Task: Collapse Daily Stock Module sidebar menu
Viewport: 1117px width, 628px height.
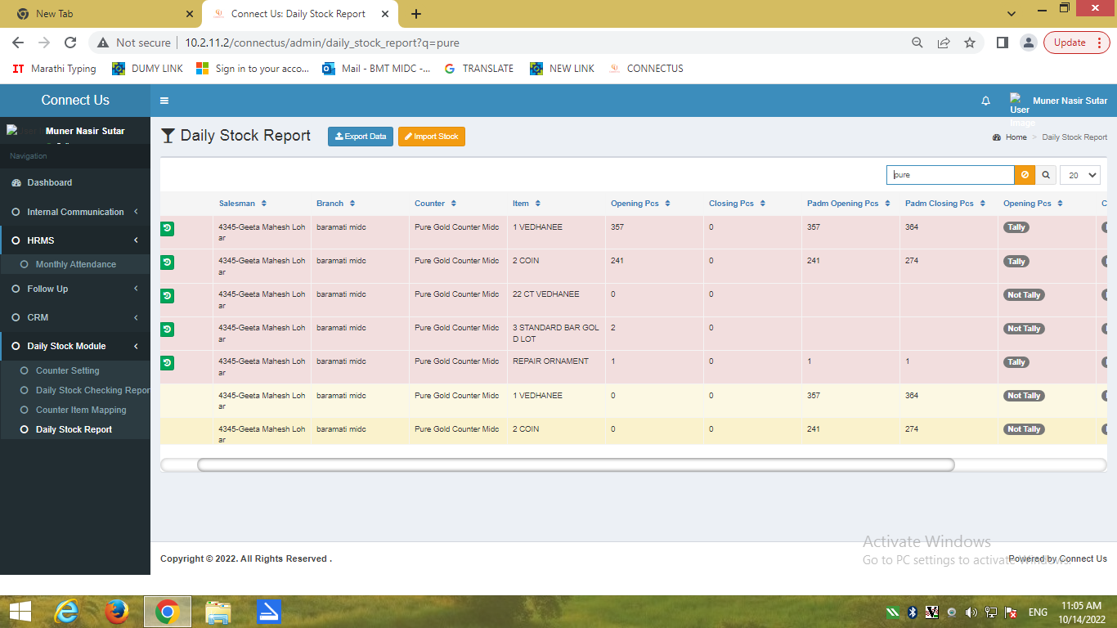Action: click(x=75, y=346)
